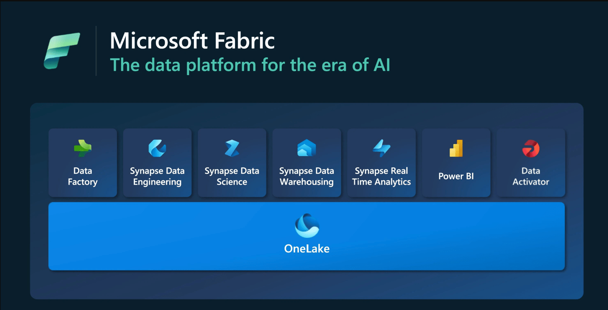This screenshot has width=608, height=310.
Task: Click the Synapse Data Science icon
Action: [x=232, y=149]
